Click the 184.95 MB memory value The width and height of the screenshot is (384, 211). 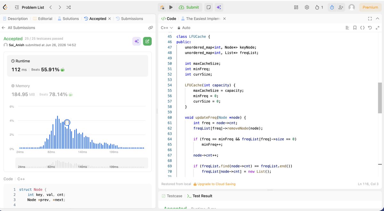coord(24,94)
